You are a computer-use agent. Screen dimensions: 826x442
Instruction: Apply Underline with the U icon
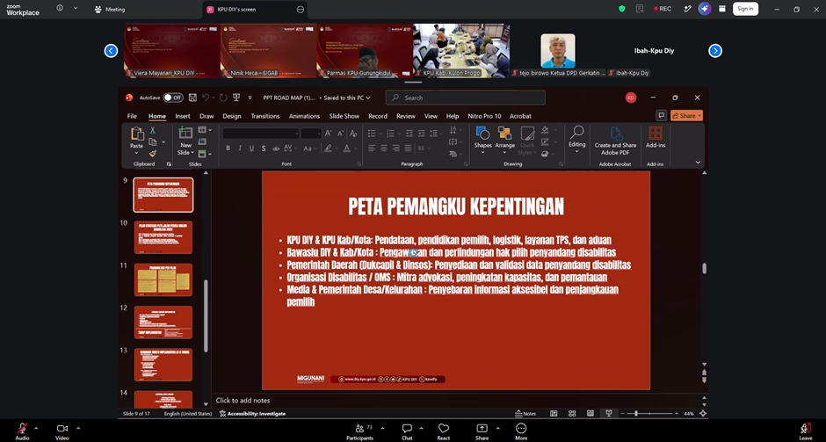pyautogui.click(x=252, y=149)
